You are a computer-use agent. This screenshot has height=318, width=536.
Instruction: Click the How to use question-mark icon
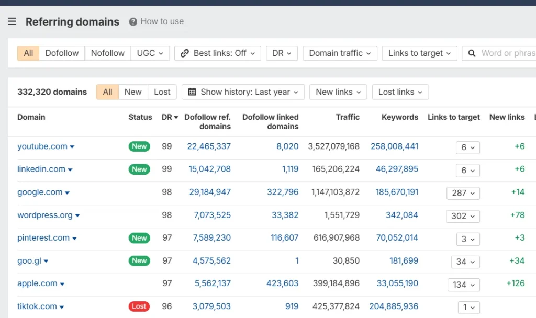[133, 22]
